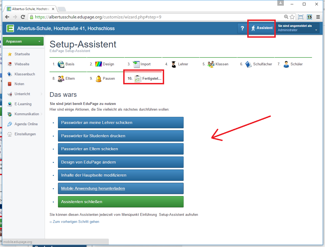Open the help question mark button
The image size is (325, 247).
[242, 28]
